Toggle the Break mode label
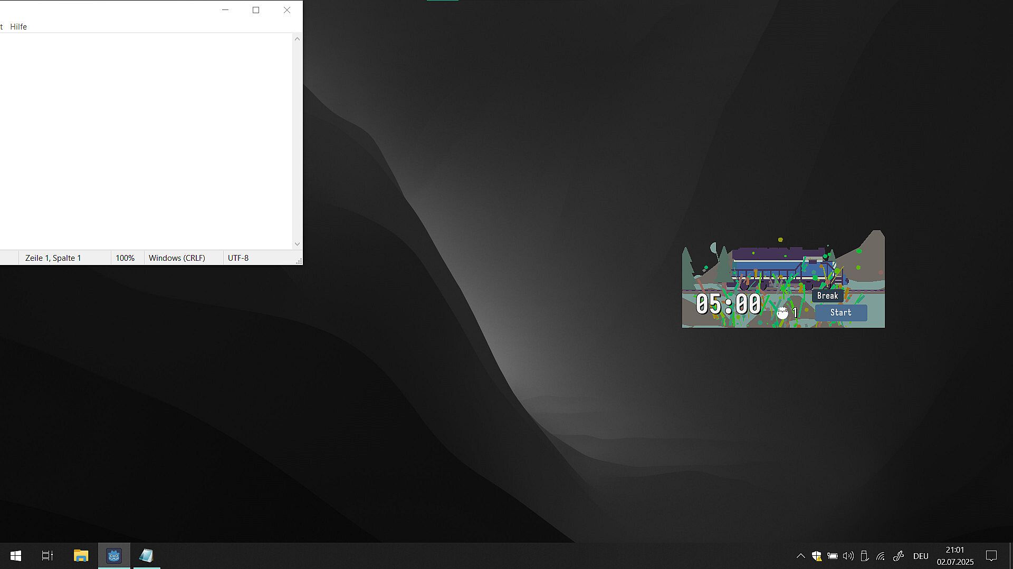 [x=827, y=296]
